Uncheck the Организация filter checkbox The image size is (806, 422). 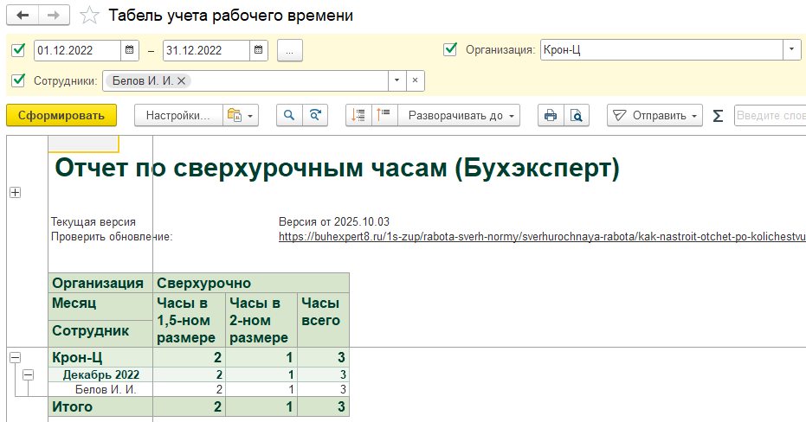coord(449,49)
